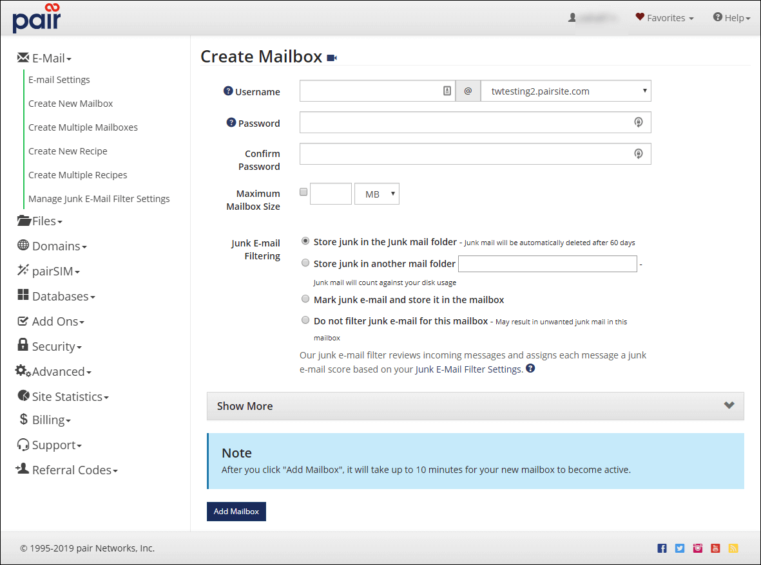Click into the Password input field
The image size is (761, 565).
475,123
